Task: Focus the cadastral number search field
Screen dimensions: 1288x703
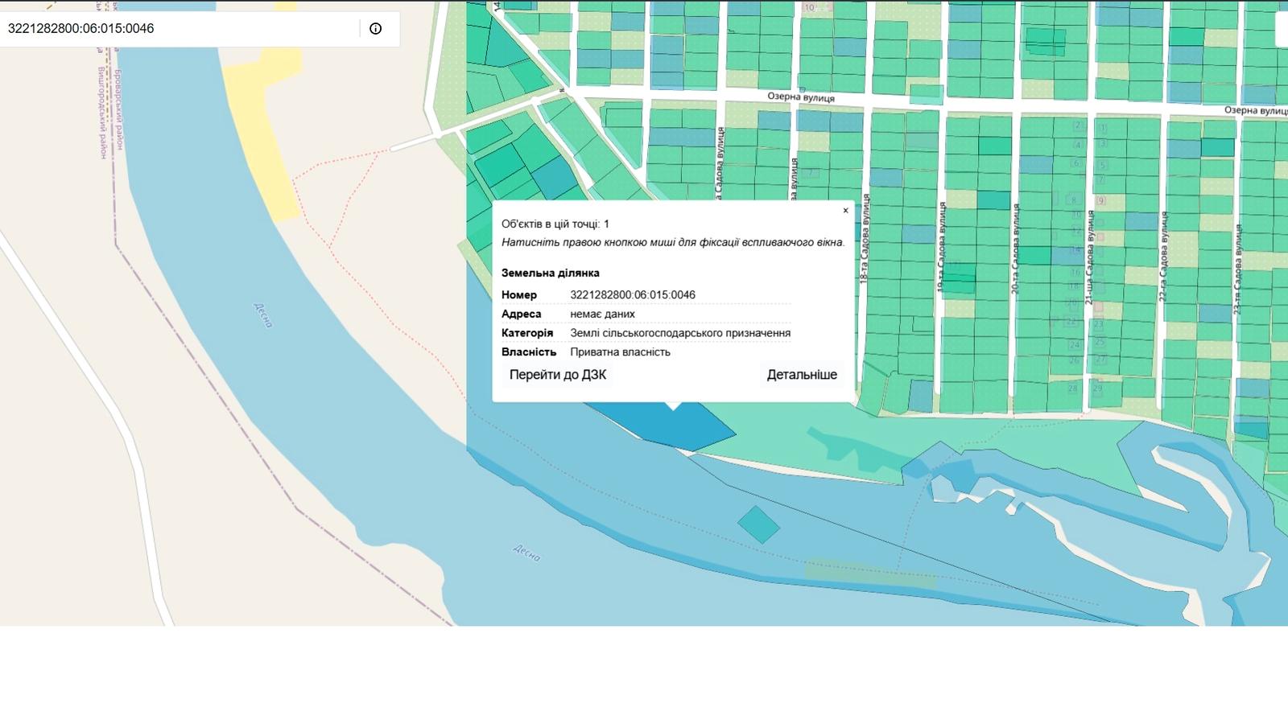Action: [x=177, y=28]
